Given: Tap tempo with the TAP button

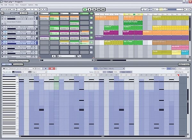Looking at the screenshot, I should pos(14,9).
